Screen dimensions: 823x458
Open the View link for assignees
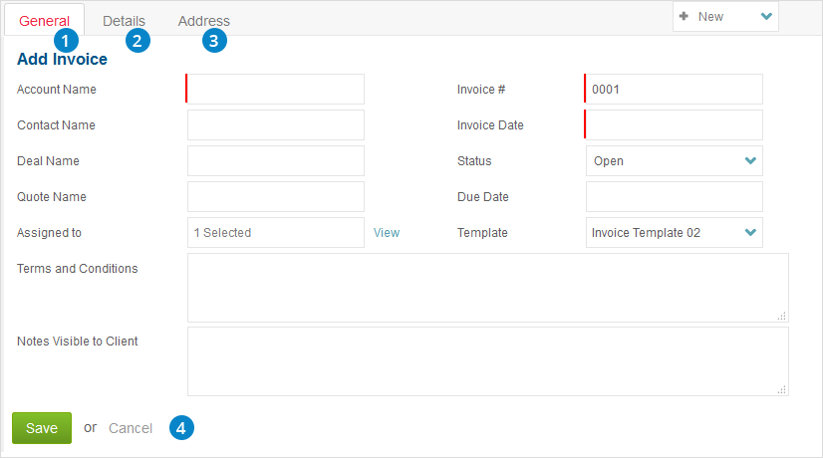pos(387,232)
